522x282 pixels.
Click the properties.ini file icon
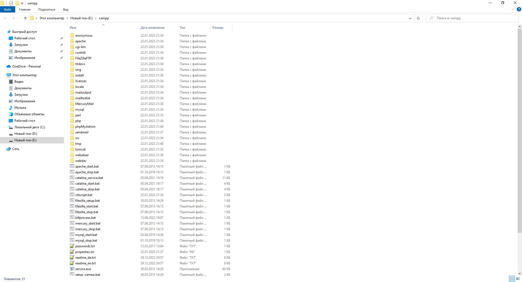click(x=72, y=252)
